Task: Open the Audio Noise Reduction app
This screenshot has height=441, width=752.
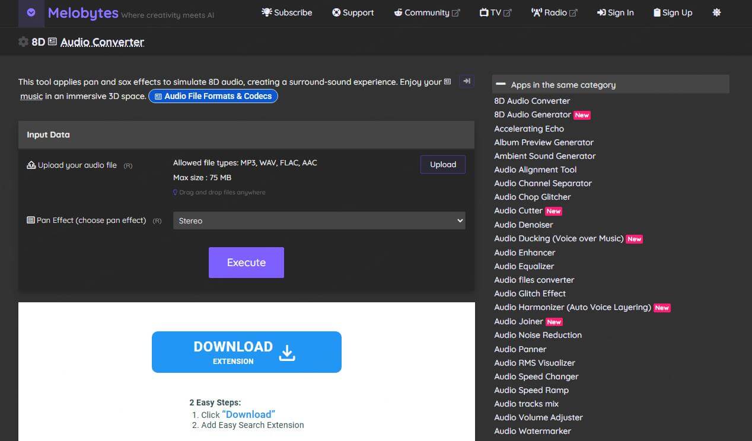Action: click(538, 335)
